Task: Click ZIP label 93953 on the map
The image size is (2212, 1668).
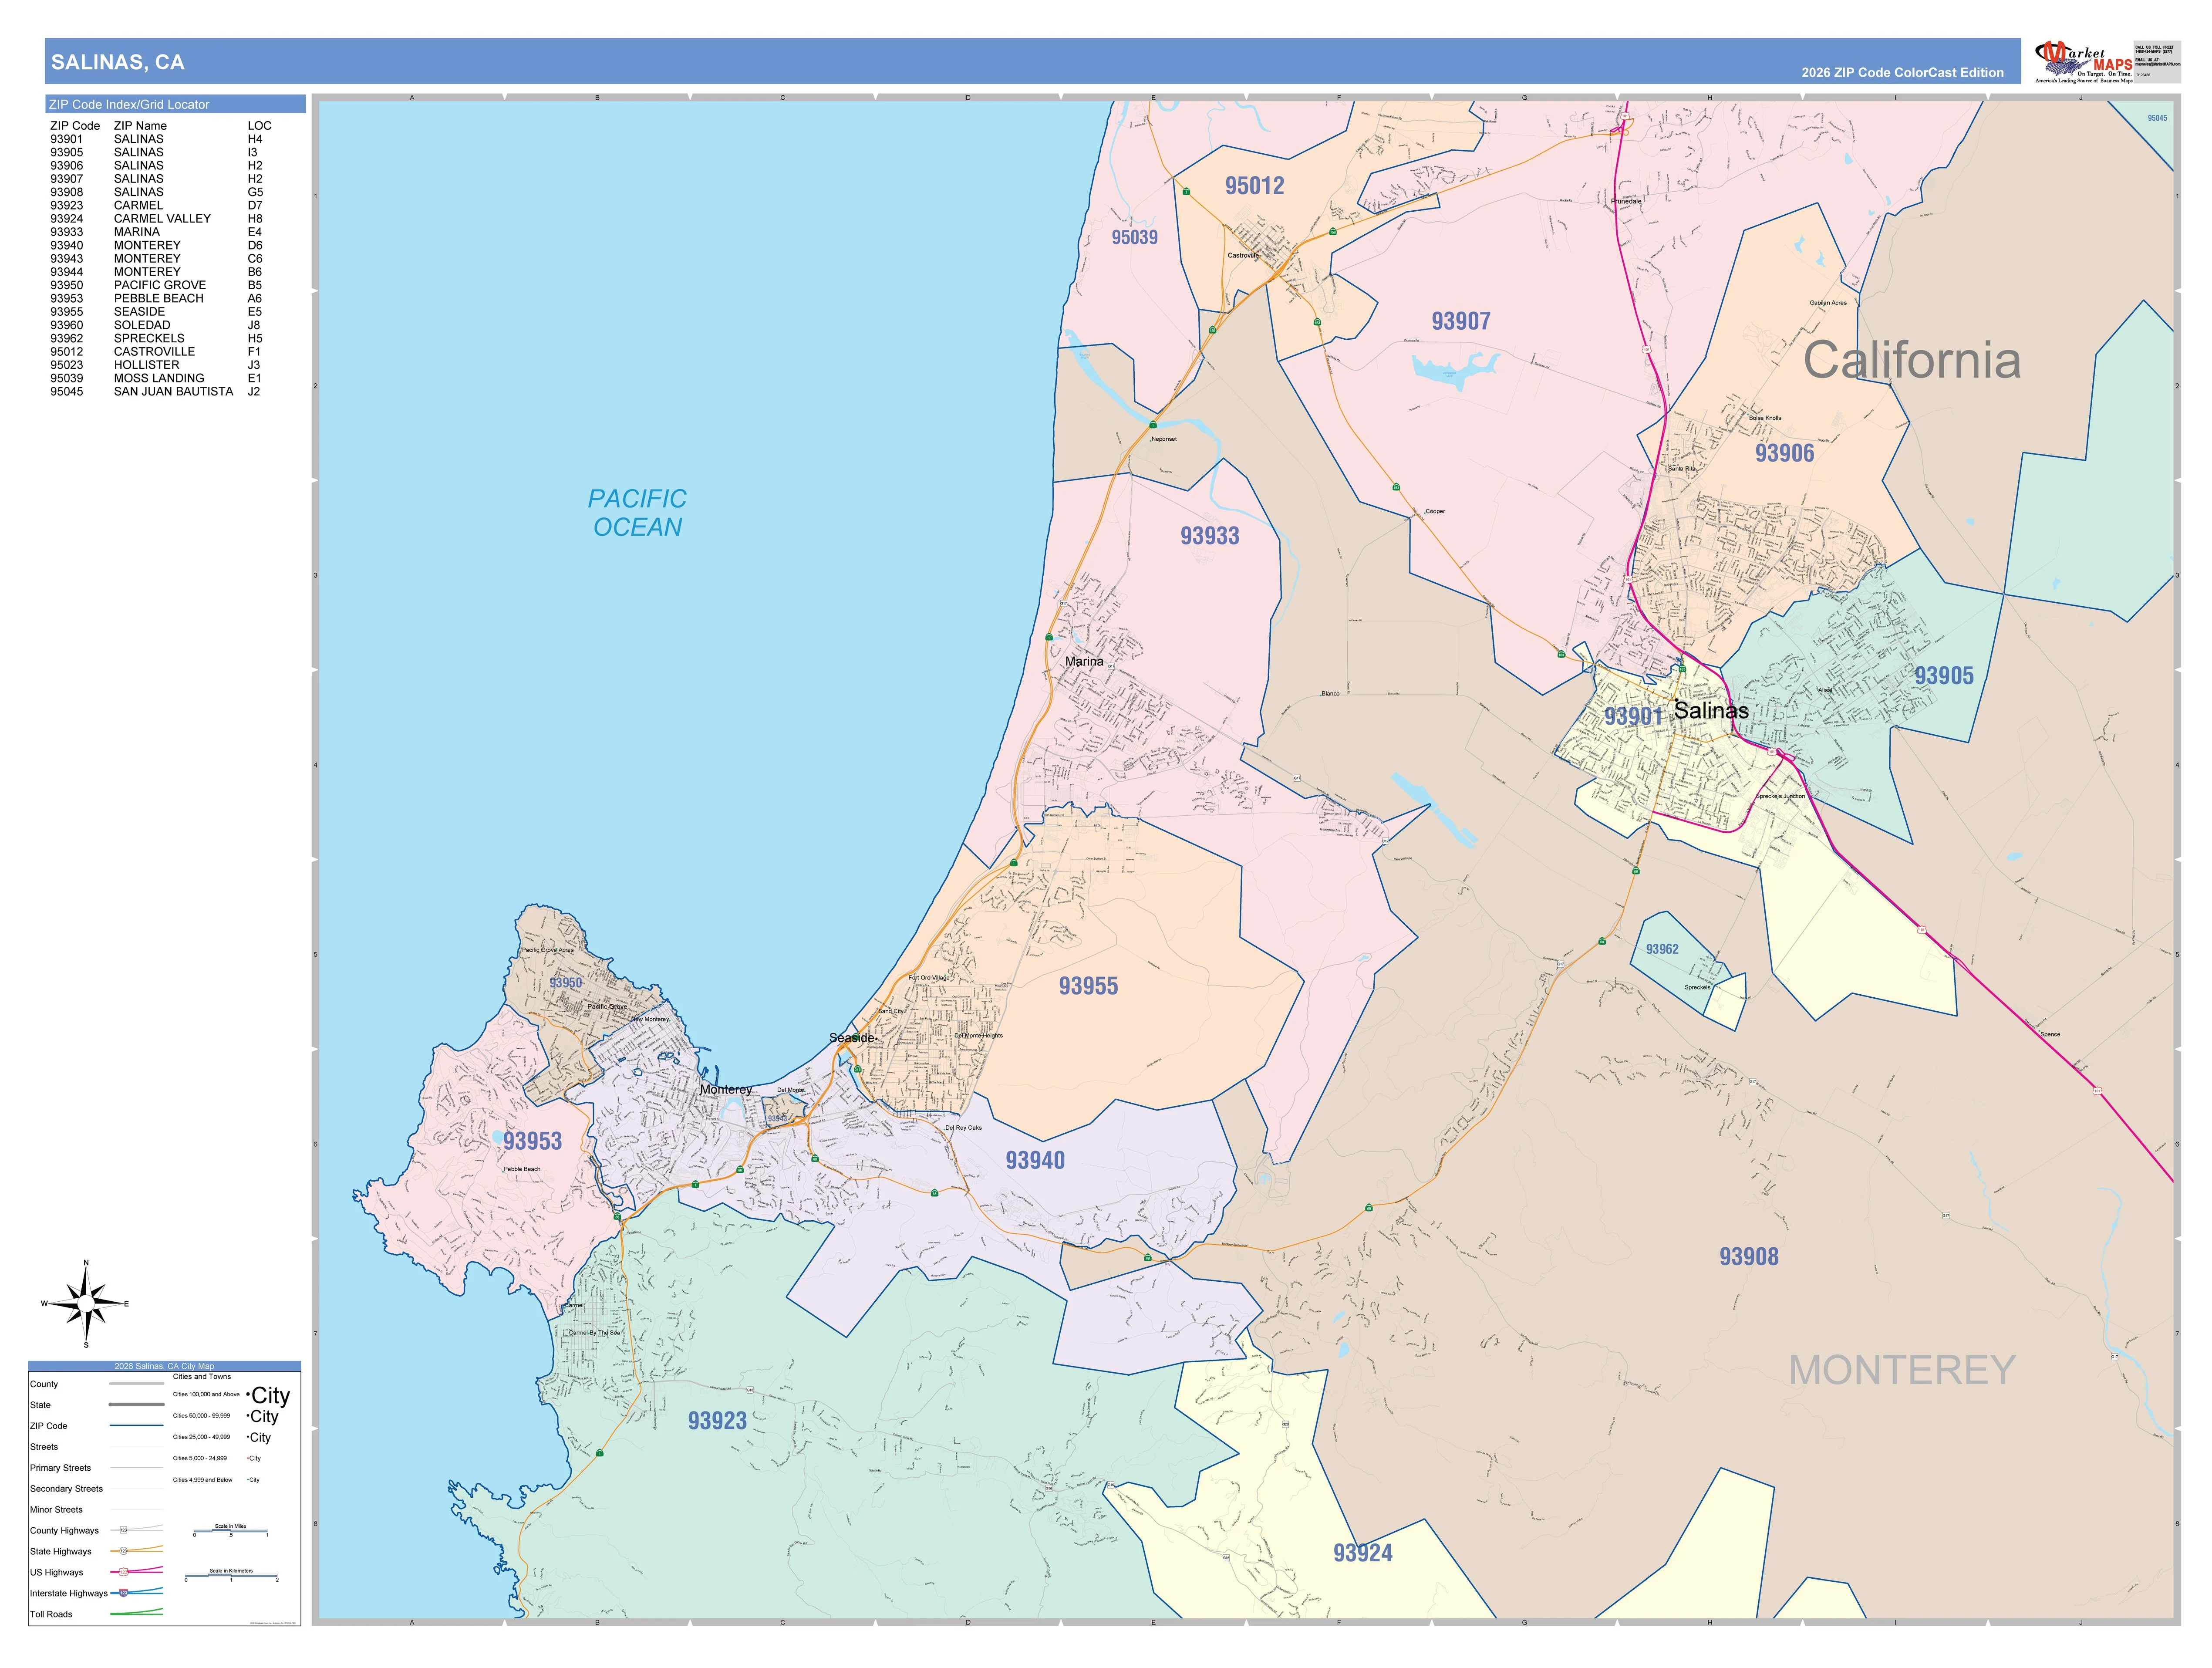Action: pyautogui.click(x=532, y=1141)
